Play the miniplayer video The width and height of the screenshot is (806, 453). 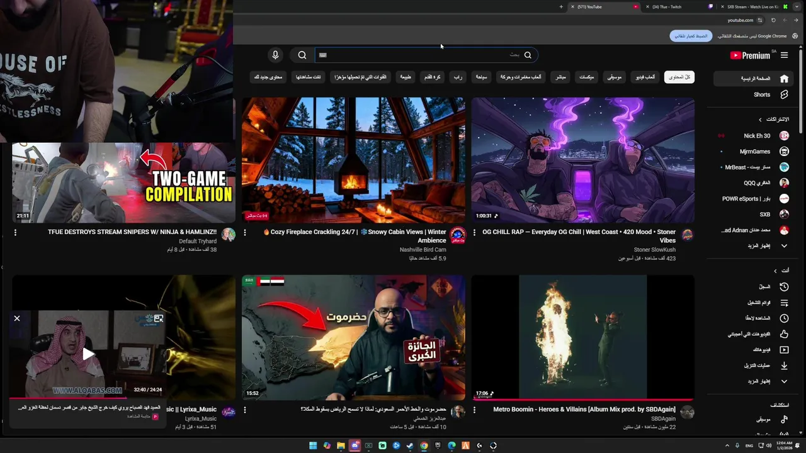coord(88,354)
